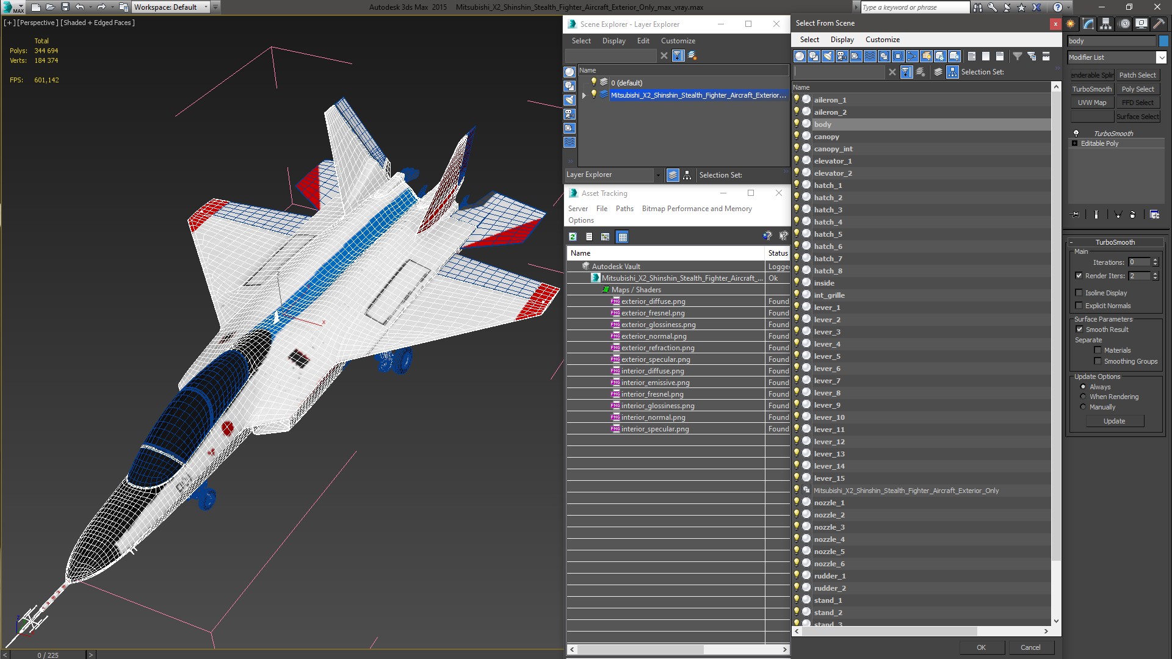
Task: Open the Redo history dropdown arrow
Action: pyautogui.click(x=112, y=7)
